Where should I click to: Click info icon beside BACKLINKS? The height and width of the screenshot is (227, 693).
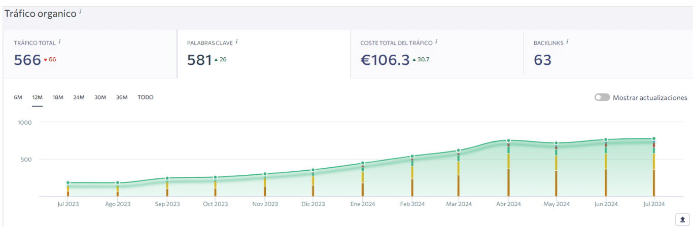567,42
